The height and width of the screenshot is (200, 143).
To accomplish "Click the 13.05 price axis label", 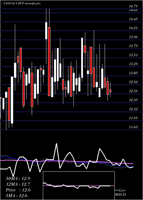I will 133,73.
